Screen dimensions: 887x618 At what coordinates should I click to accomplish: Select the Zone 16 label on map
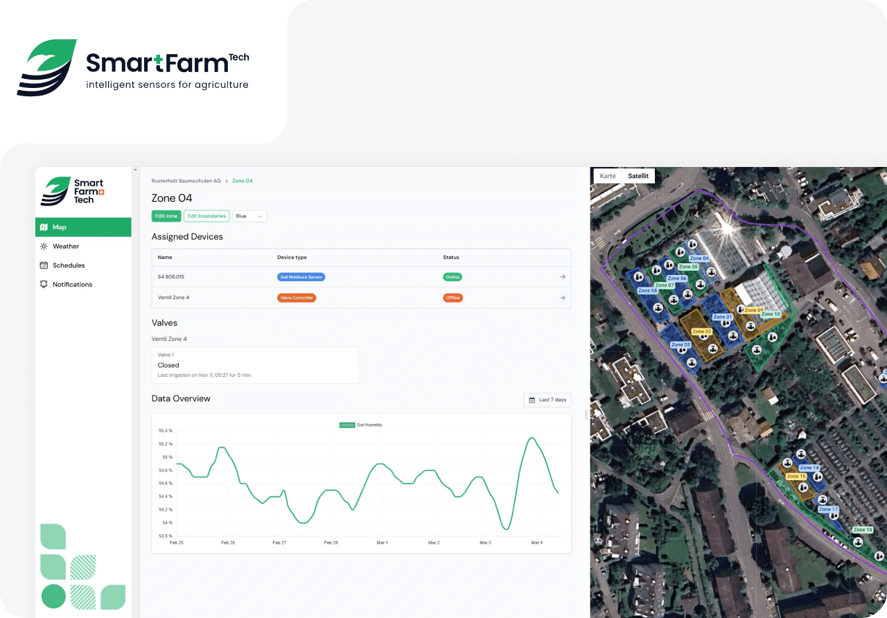pos(863,530)
